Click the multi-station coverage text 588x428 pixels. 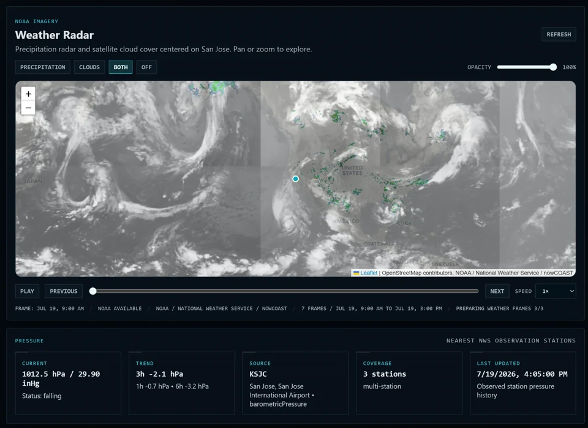[x=382, y=386]
